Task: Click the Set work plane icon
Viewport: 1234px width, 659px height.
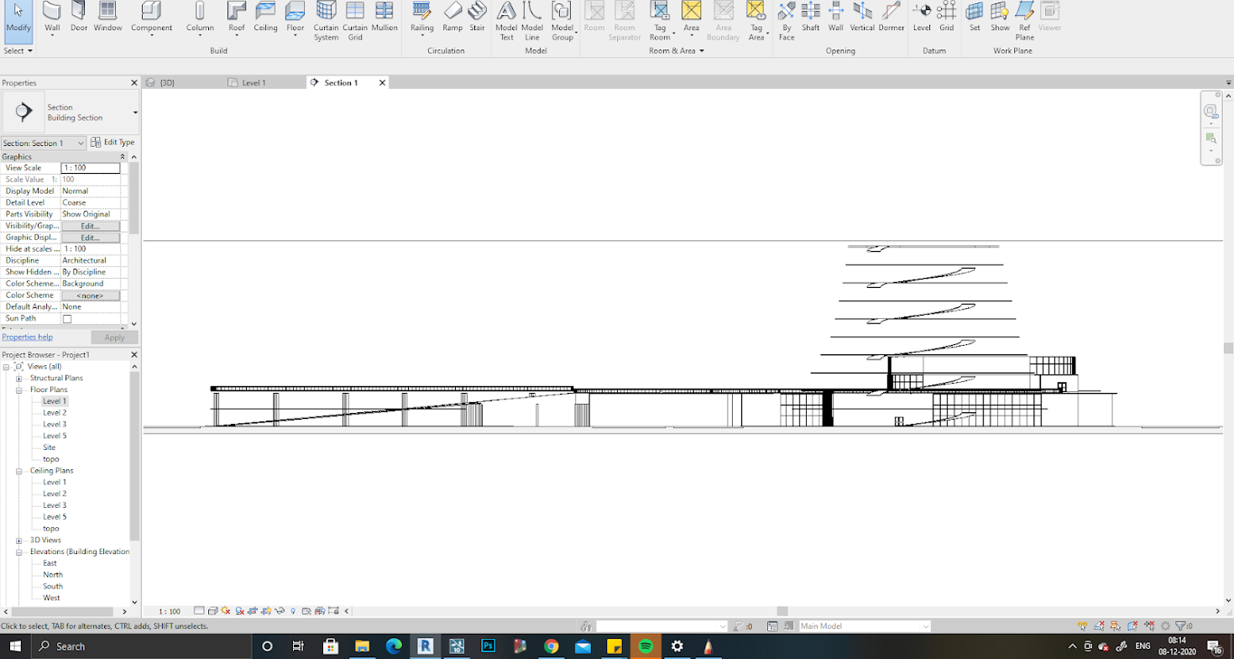Action: [x=975, y=12]
